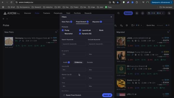Open Portfolio in the top navigation
Viewport: 174px width, 98px height.
click(77, 13)
